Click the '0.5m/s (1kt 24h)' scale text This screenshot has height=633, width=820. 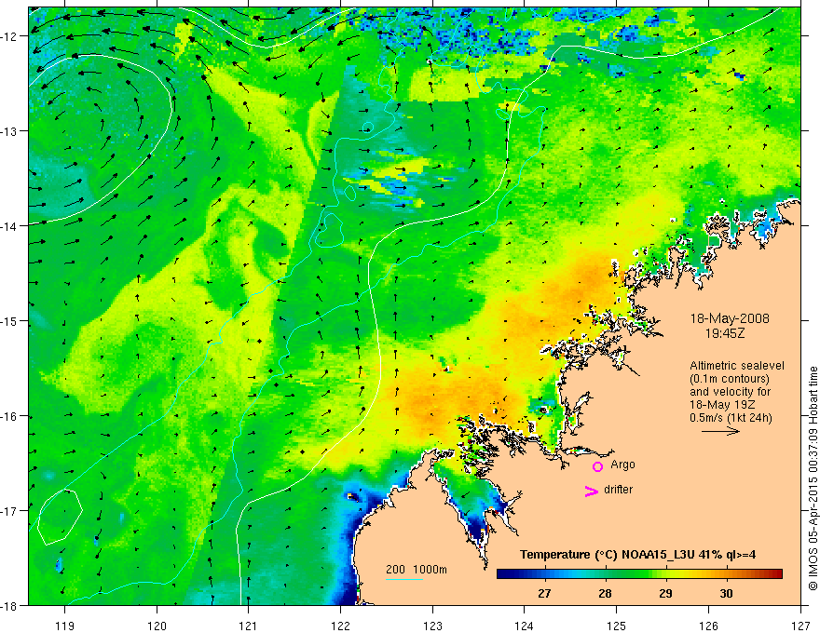tap(731, 418)
